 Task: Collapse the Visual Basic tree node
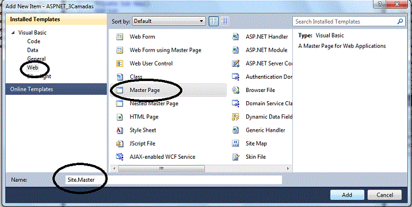(13, 33)
